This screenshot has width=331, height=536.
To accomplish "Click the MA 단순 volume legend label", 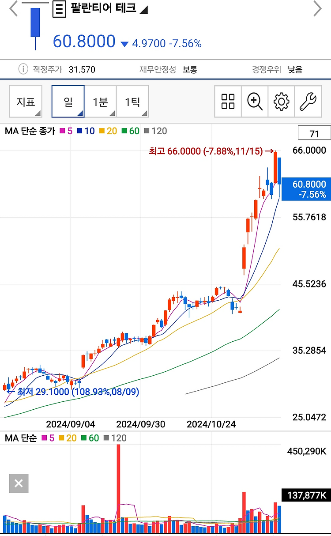I will pyautogui.click(x=21, y=438).
